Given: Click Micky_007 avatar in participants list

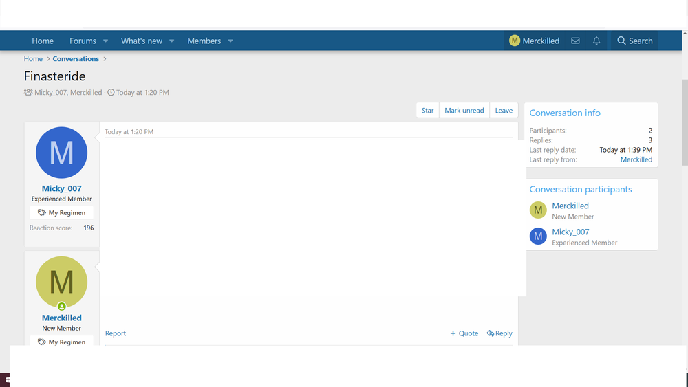Looking at the screenshot, I should click(x=538, y=236).
